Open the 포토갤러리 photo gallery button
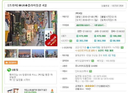This screenshot has height=93, width=128. tap(11, 63)
